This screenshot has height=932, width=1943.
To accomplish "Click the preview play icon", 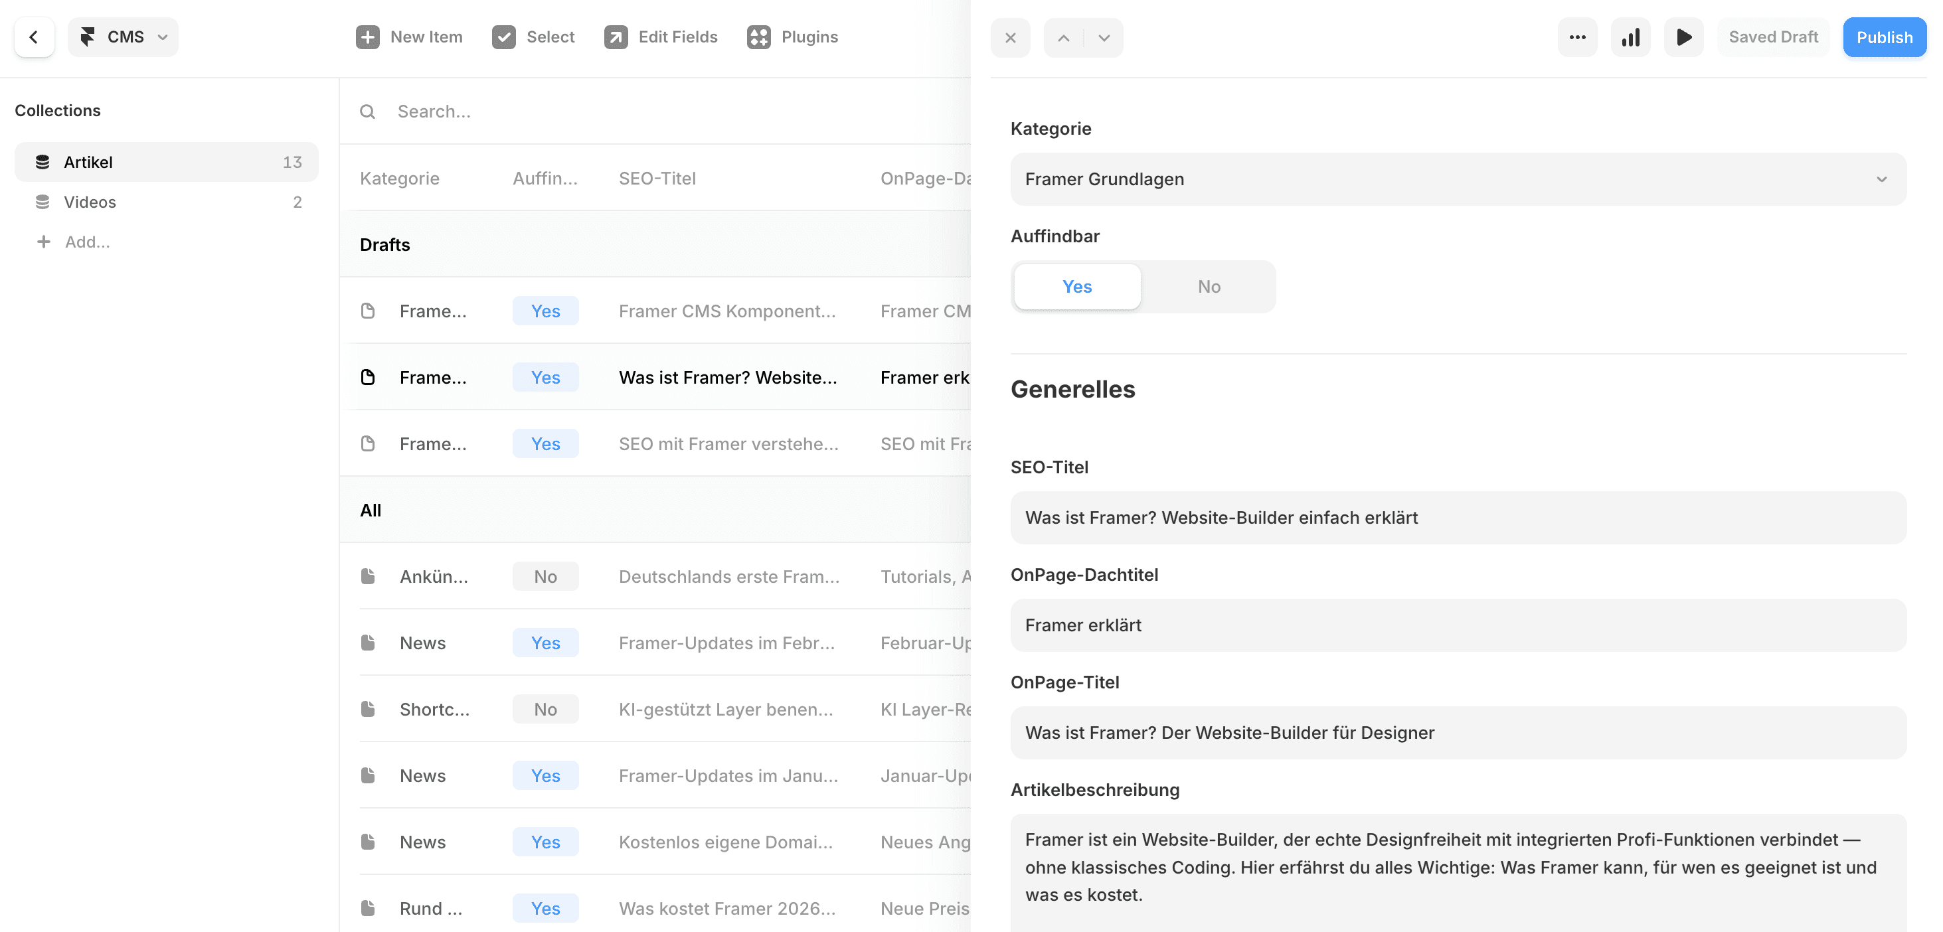I will pos(1683,37).
